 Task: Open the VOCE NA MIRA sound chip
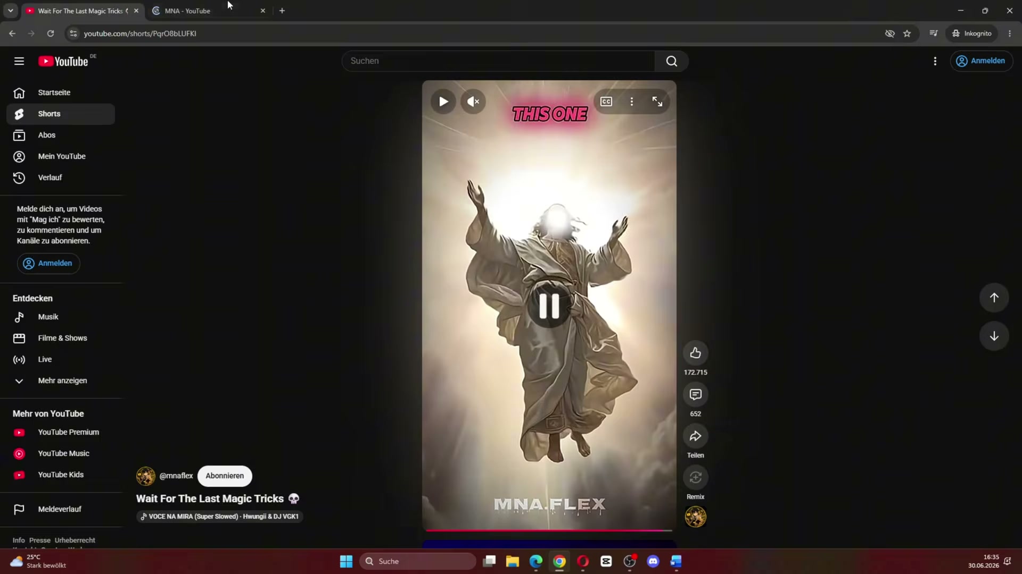click(x=220, y=517)
